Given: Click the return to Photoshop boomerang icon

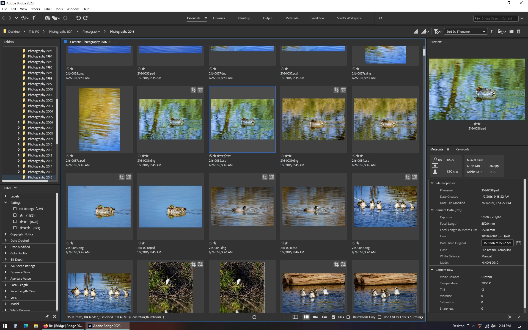Looking at the screenshot, I should coord(34,18).
